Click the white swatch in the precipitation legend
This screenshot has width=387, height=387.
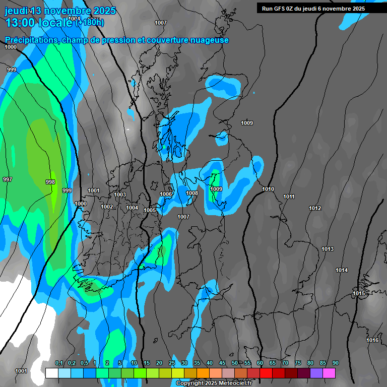point(51,373)
